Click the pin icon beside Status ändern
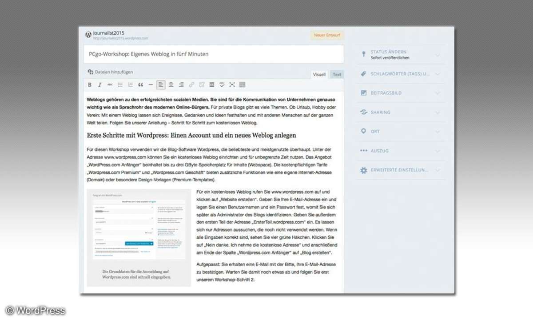This screenshot has height=320, width=533. (x=364, y=55)
